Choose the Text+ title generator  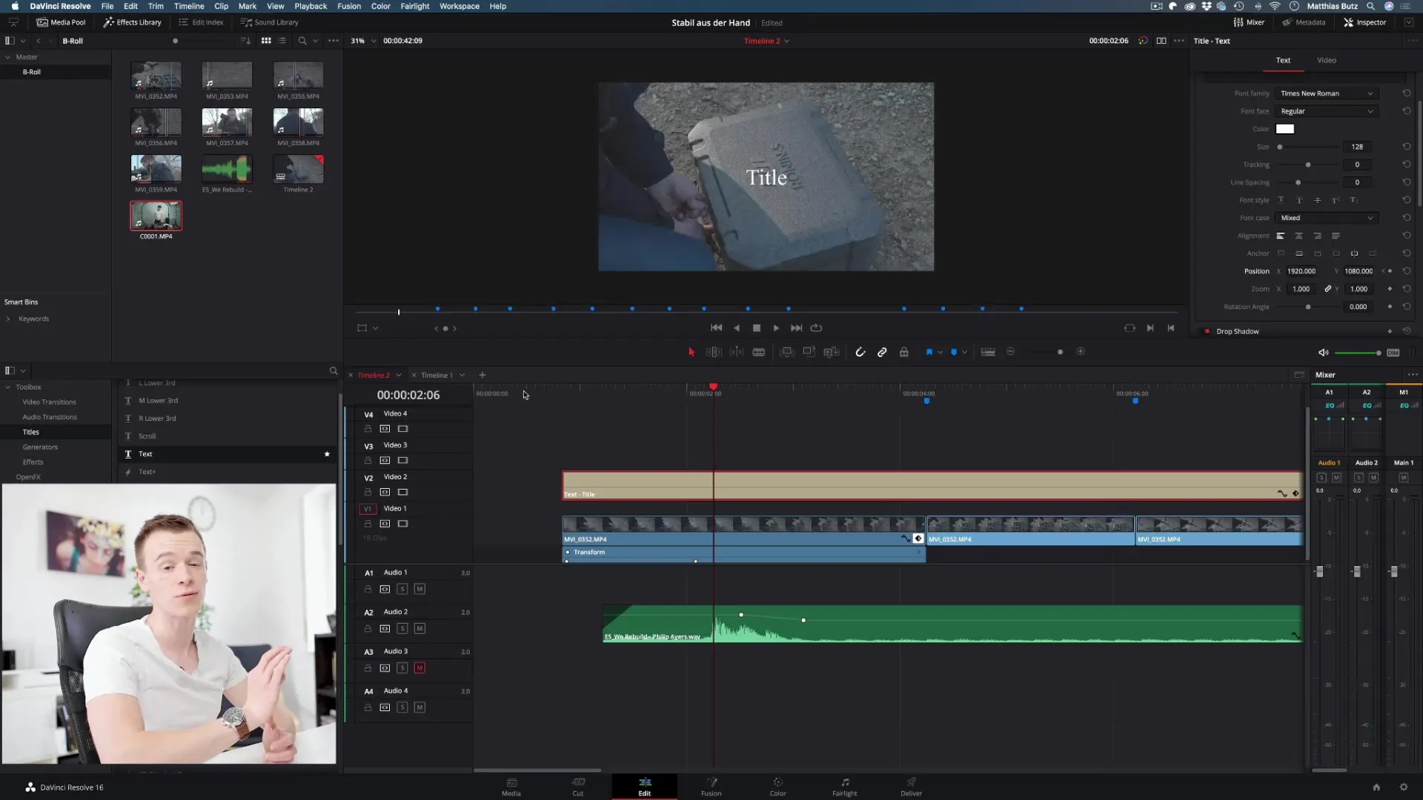pyautogui.click(x=147, y=472)
